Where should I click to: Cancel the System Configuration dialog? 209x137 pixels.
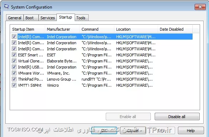point(133,131)
